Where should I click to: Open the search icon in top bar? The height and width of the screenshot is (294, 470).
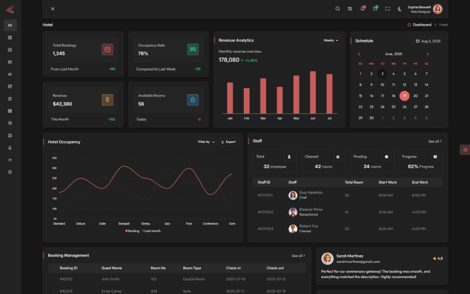[x=337, y=9]
